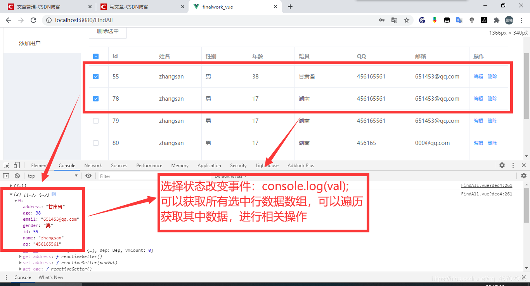Expand the 'get address' getter entry
Screen dimensions: 530x286
click(21, 256)
